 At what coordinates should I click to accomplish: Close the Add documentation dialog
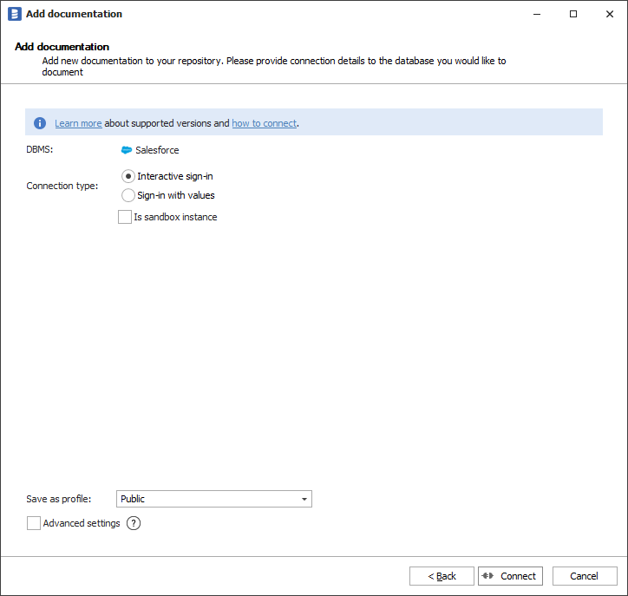[608, 14]
